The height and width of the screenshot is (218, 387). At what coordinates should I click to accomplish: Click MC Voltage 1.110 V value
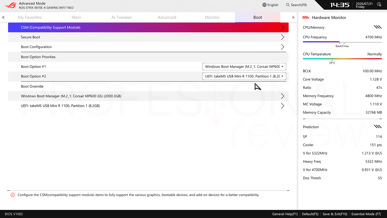pos(376,104)
